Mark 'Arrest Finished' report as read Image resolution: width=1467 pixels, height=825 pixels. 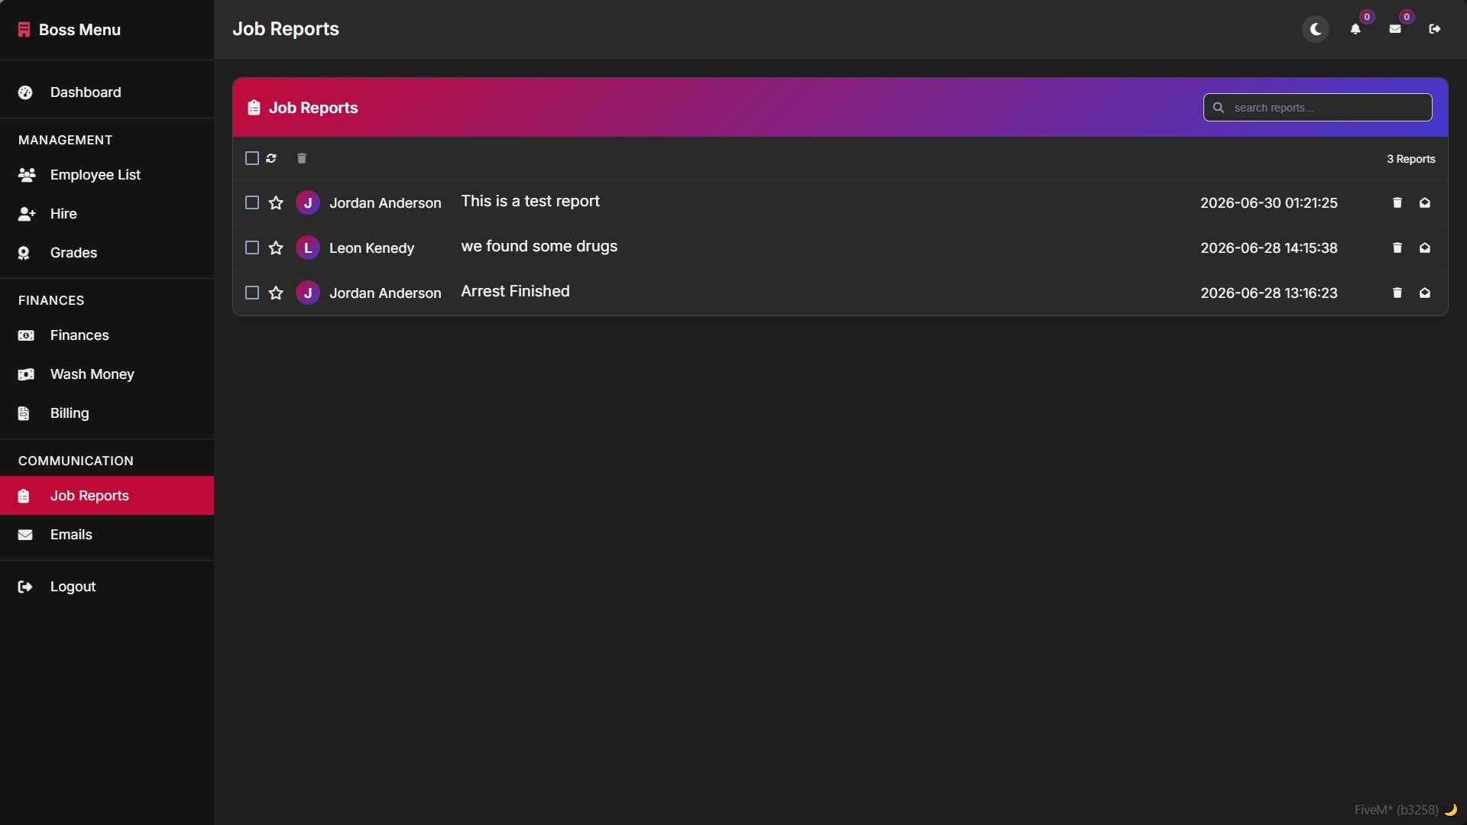1424,293
